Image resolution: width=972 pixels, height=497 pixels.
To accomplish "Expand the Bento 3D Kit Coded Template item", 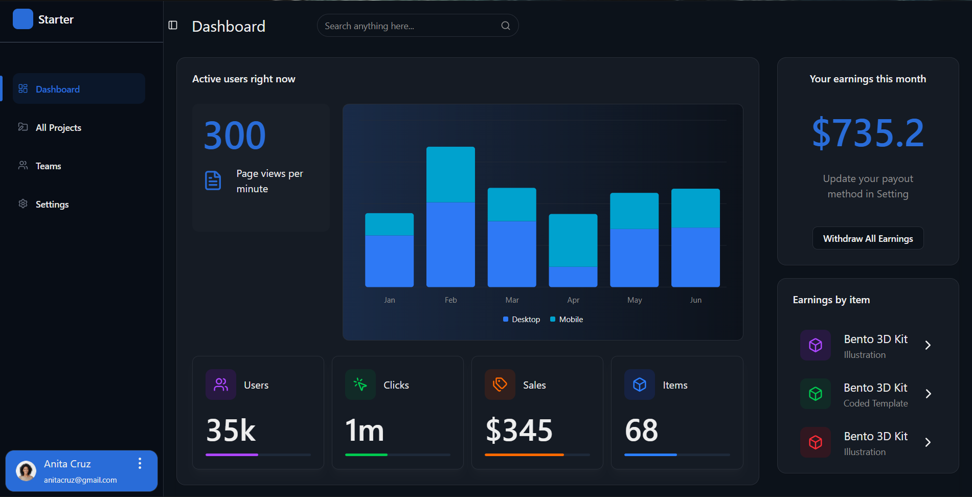I will tap(929, 394).
